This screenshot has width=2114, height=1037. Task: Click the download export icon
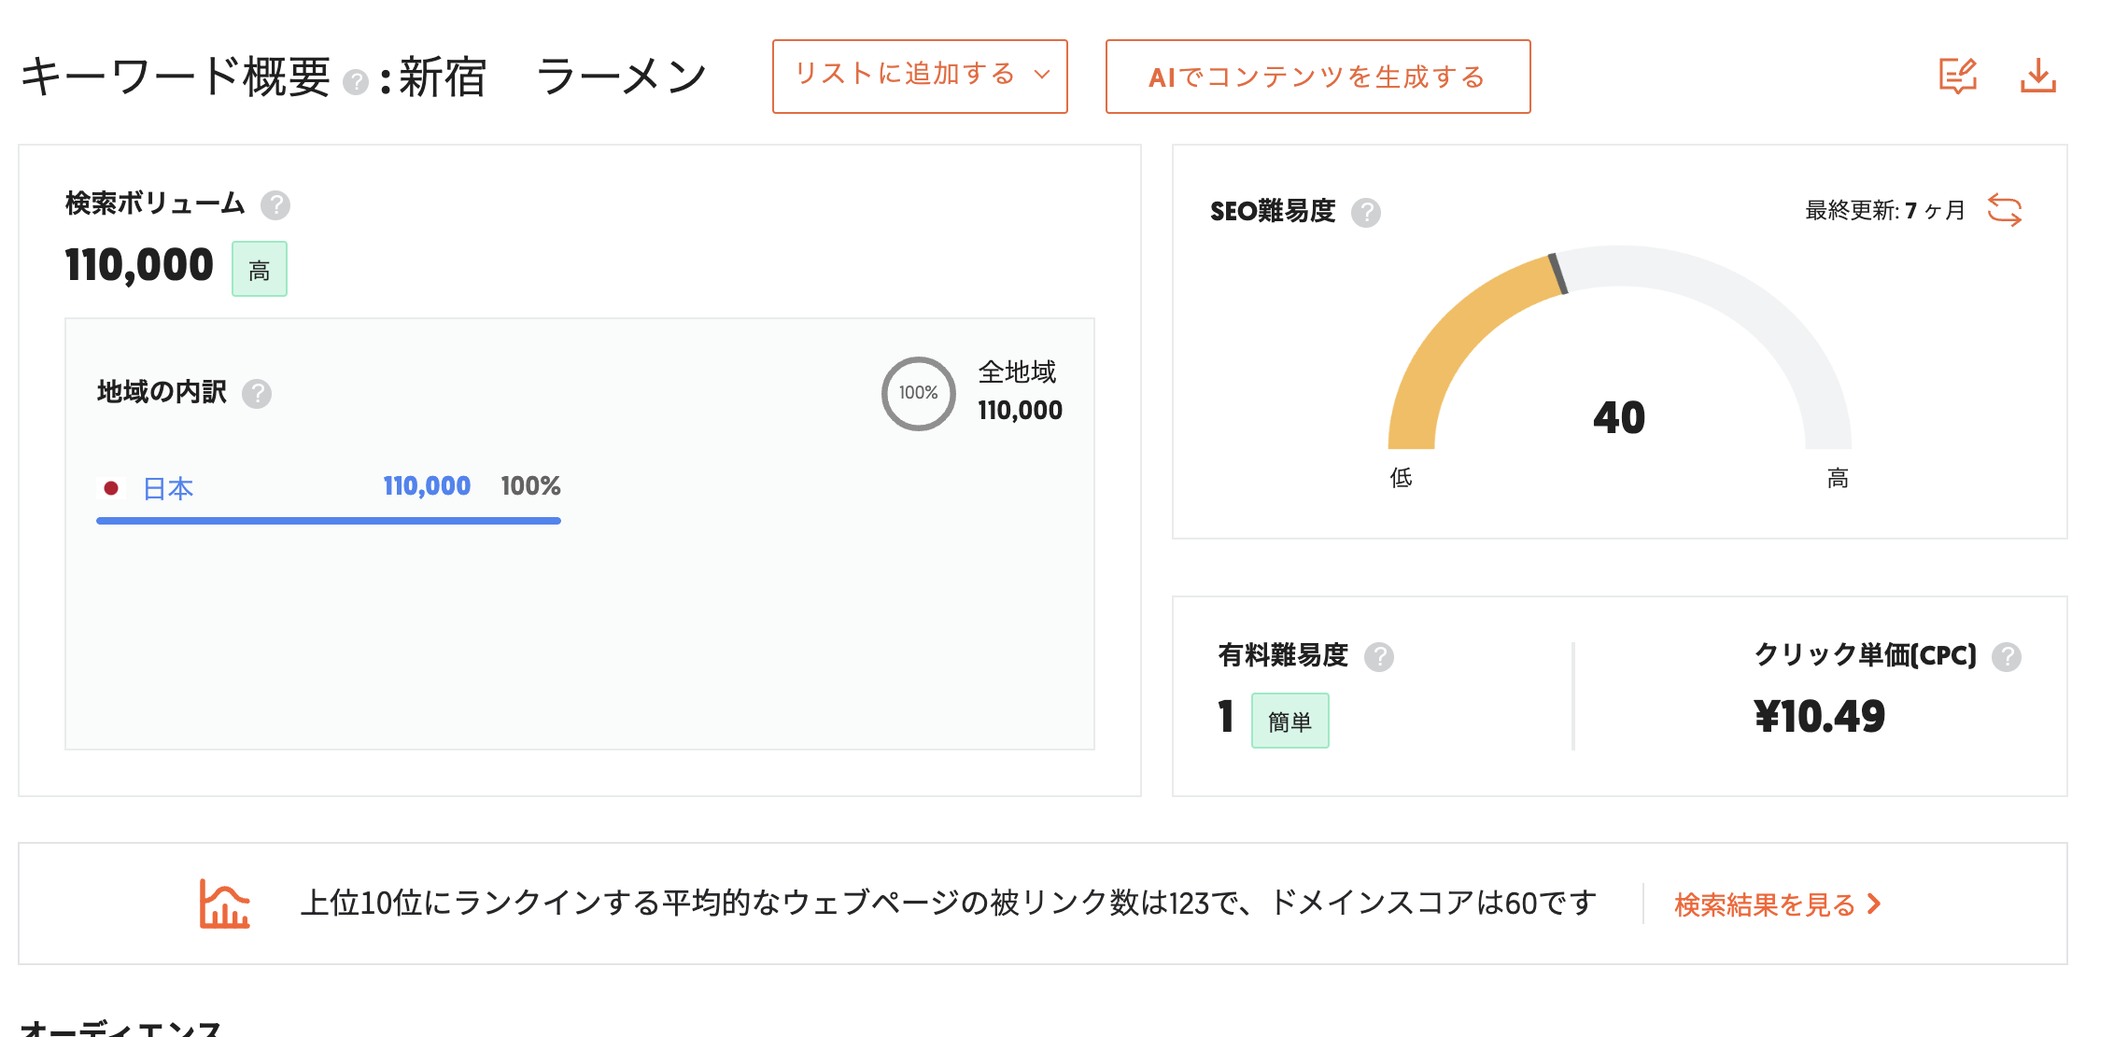coord(2037,76)
